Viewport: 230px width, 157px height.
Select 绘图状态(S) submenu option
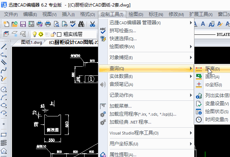click(x=212, y=111)
